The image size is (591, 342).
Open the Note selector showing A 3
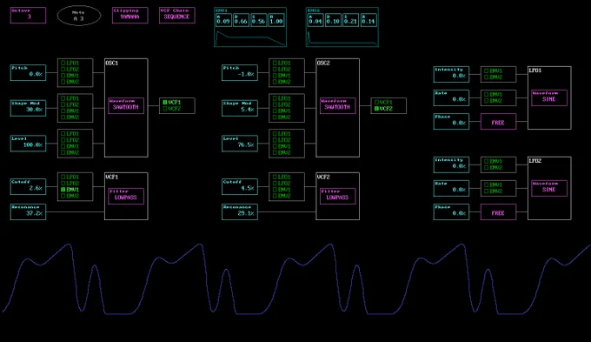click(x=79, y=16)
